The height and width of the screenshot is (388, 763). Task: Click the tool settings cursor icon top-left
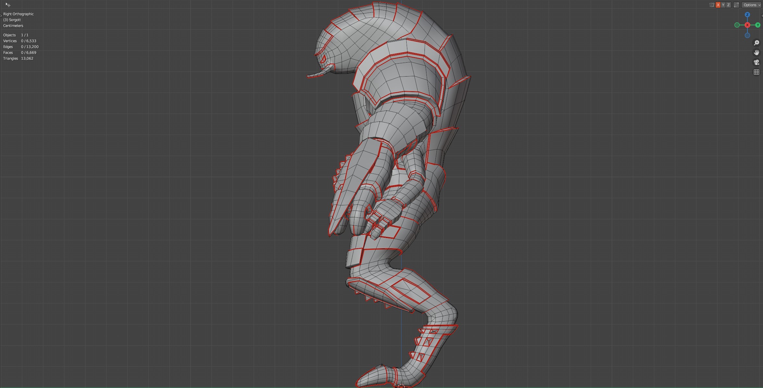[x=8, y=5]
